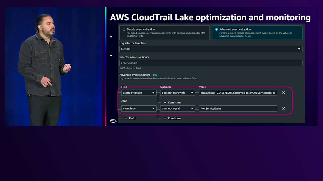This screenshot has width=323, height=181.
Task: Open Info link beside Advanced event selectors
Action: coord(155,75)
